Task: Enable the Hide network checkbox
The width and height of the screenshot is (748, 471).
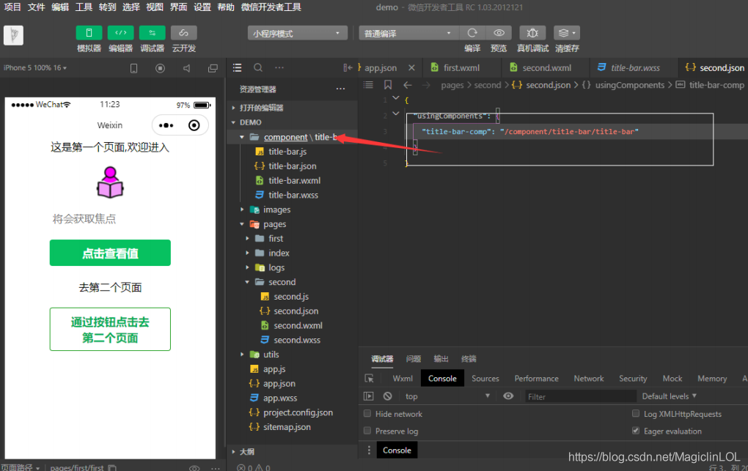Action: coord(367,413)
